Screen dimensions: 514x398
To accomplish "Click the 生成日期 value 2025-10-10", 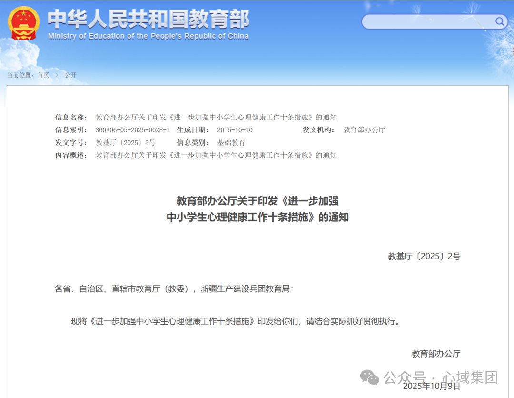I will click(235, 130).
